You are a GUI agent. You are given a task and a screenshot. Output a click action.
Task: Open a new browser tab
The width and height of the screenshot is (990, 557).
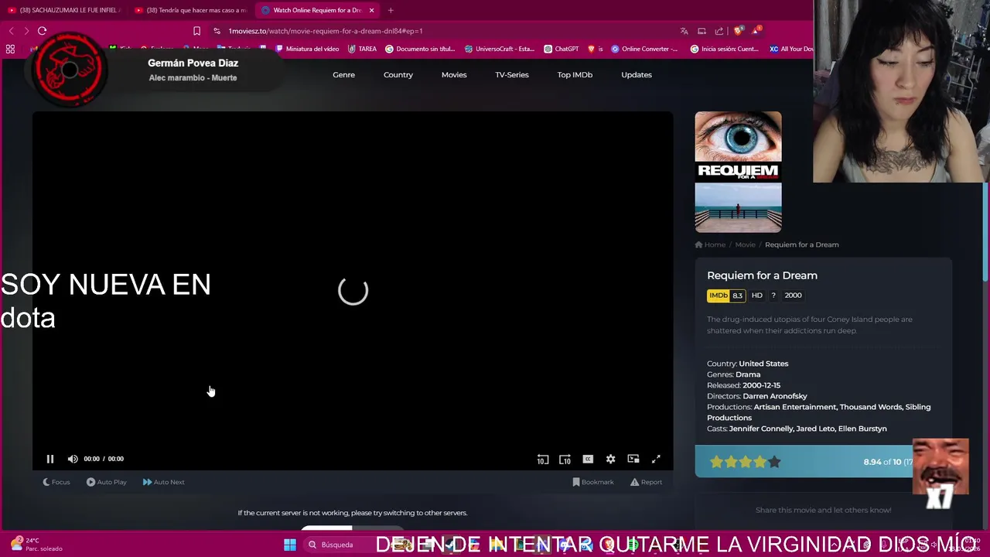pyautogui.click(x=391, y=10)
